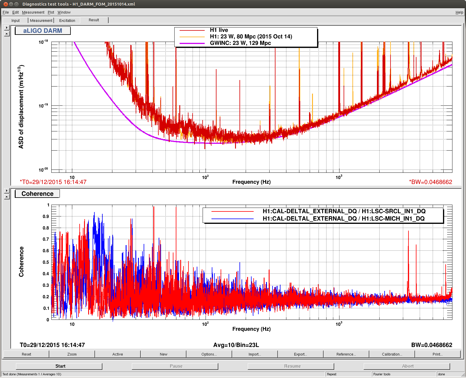This screenshot has height=378, width=466.
Task: Click the Coherence plot title box
Action: coord(37,194)
